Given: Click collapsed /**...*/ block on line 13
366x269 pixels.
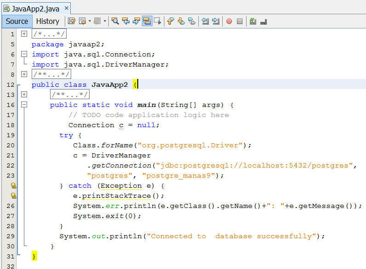Looking at the screenshot, I should (70, 94).
